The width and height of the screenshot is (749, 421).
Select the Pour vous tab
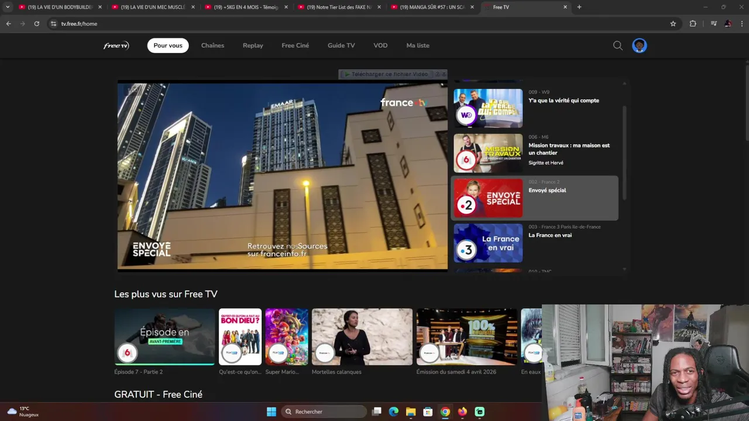168,46
